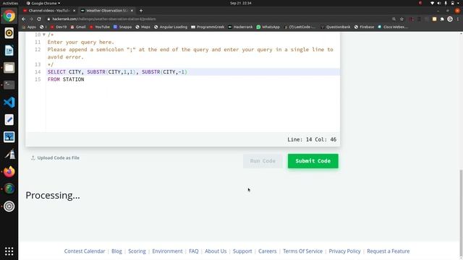Launch Firefox from the dock
The height and width of the screenshot is (260, 463).
(9, 172)
